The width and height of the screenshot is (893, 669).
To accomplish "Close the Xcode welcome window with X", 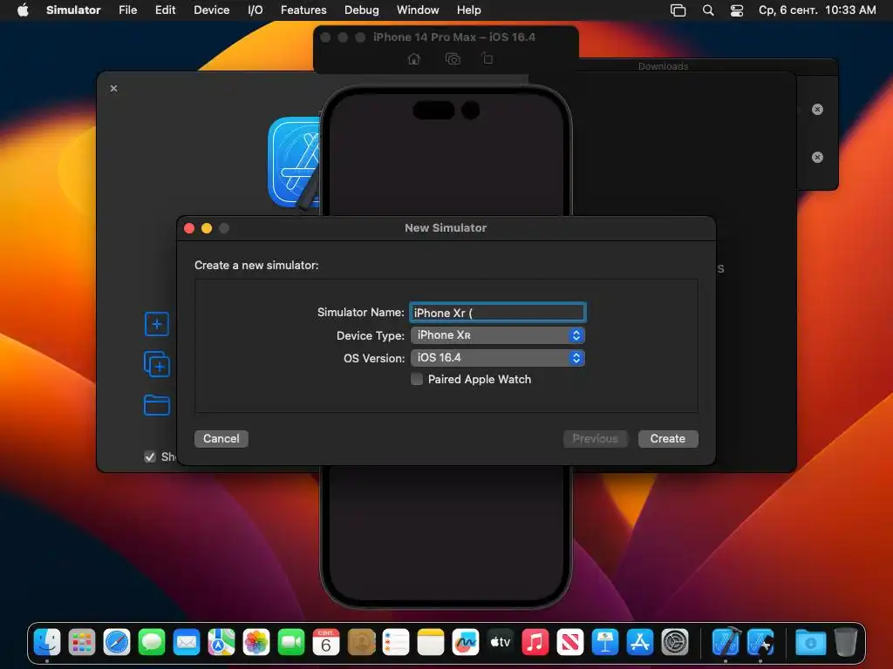I will pos(114,88).
